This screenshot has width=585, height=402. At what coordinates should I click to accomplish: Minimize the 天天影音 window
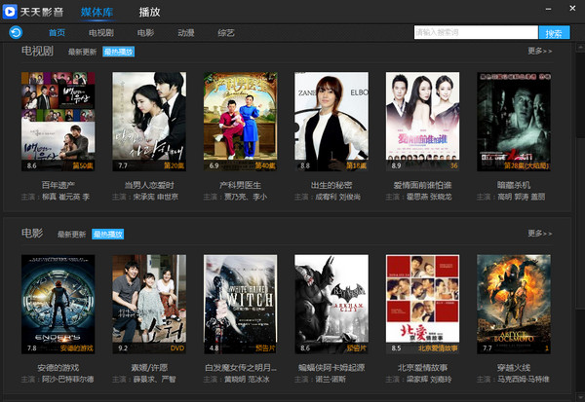pos(548,9)
